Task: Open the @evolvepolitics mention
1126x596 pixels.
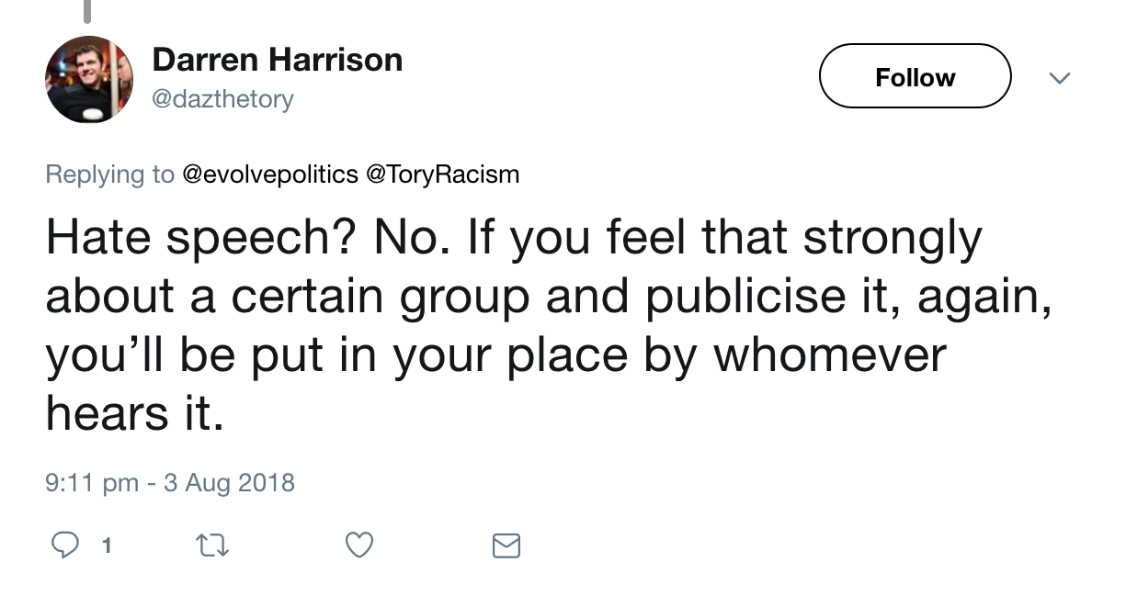Action: coord(270,174)
